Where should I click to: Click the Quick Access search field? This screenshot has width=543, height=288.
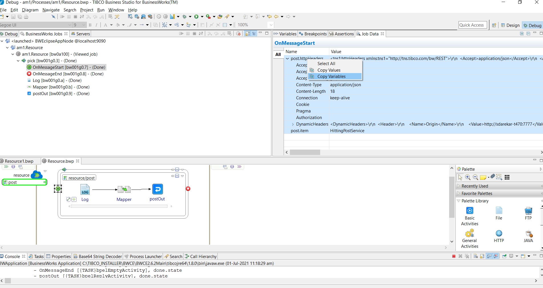point(472,25)
